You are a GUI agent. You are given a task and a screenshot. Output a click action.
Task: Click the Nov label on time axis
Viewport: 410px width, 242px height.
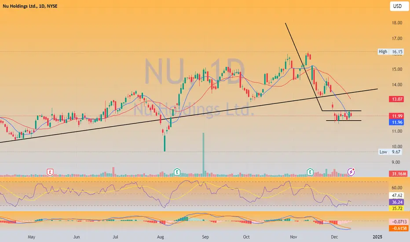click(293, 237)
